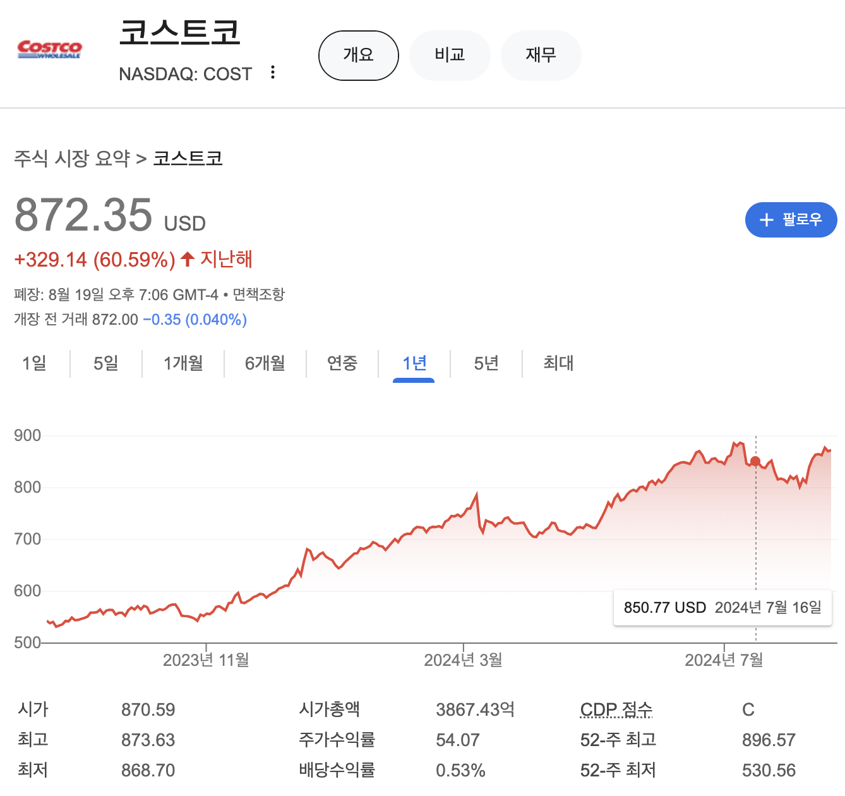Click the red data point on chart
Image resolution: width=845 pixels, height=796 pixels.
(x=755, y=462)
